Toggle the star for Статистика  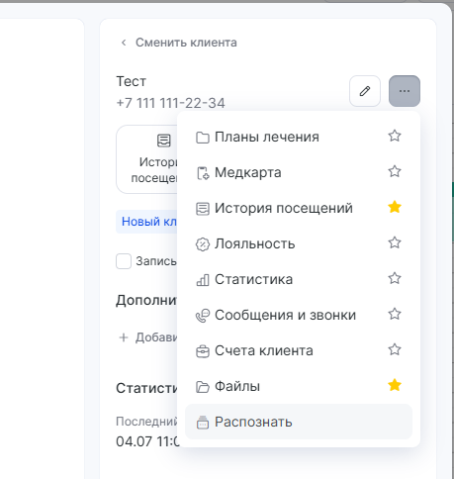[x=395, y=278]
